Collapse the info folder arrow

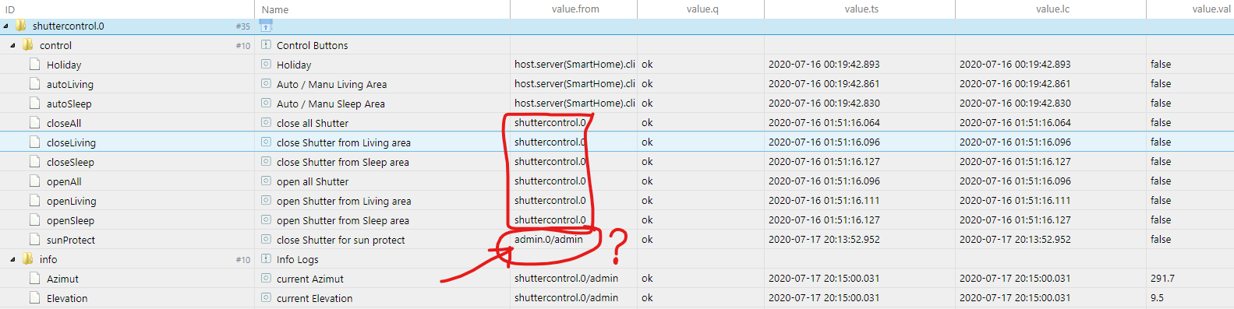point(12,259)
